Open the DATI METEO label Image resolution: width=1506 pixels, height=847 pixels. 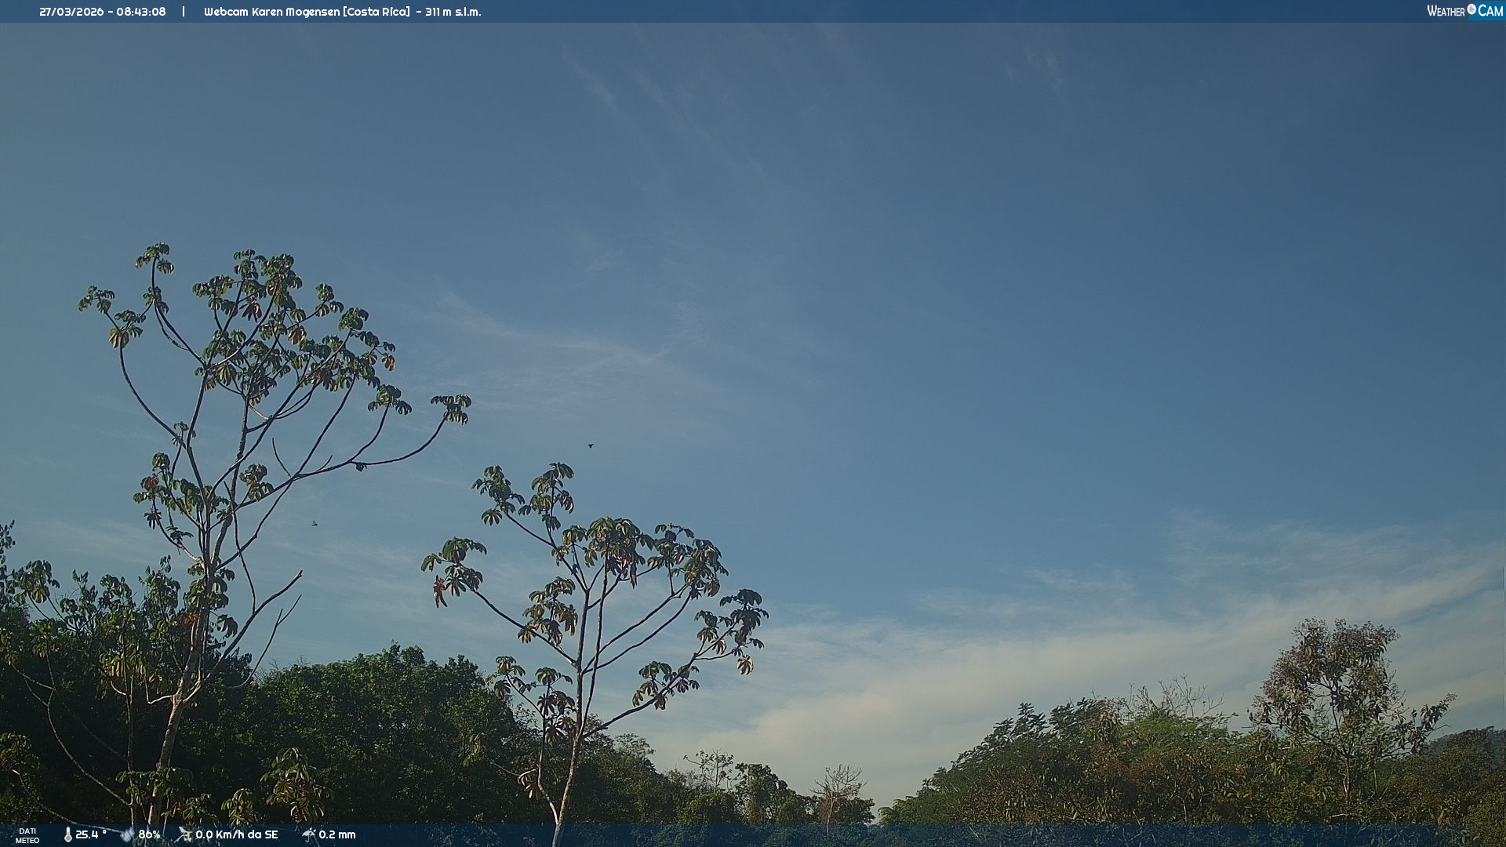27,835
